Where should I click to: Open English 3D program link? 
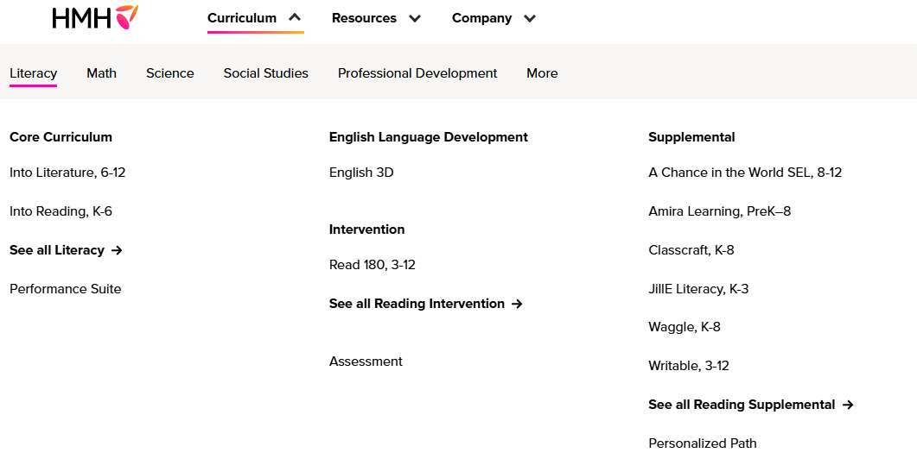pos(361,173)
